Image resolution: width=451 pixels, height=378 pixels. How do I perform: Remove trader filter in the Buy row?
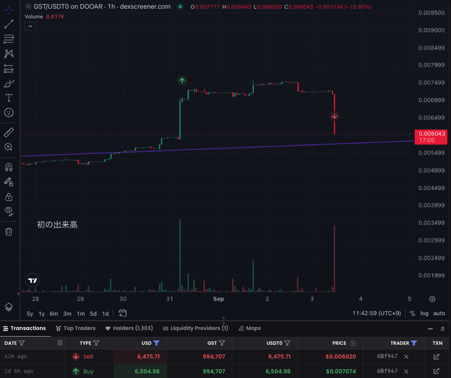pyautogui.click(x=406, y=371)
